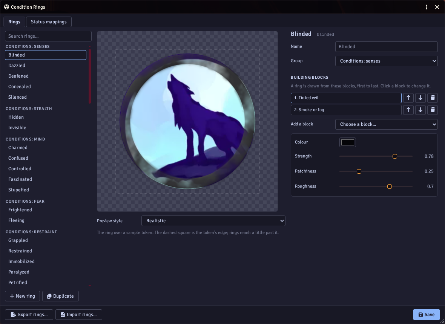This screenshot has width=445, height=324.
Task: Select the Restrained ring
Action: [45, 251]
